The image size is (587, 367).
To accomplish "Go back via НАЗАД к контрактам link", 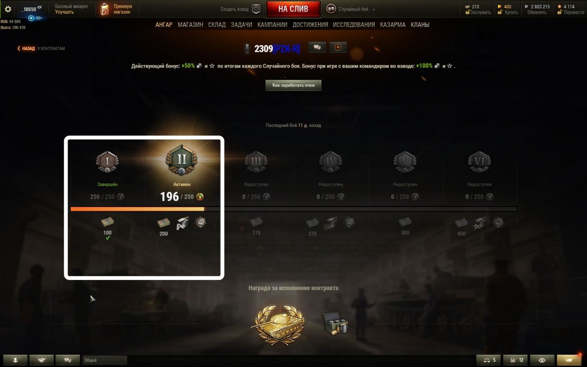I will (41, 48).
